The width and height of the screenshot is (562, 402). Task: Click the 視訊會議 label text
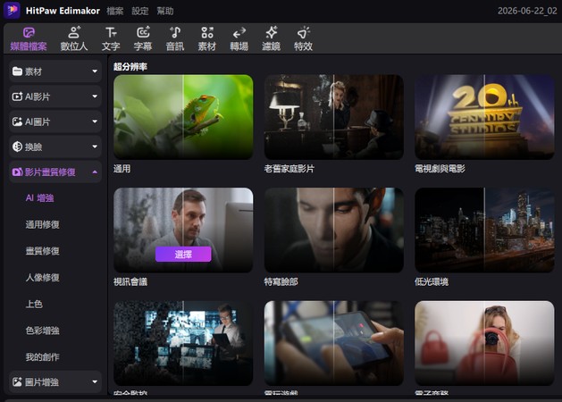(130, 282)
